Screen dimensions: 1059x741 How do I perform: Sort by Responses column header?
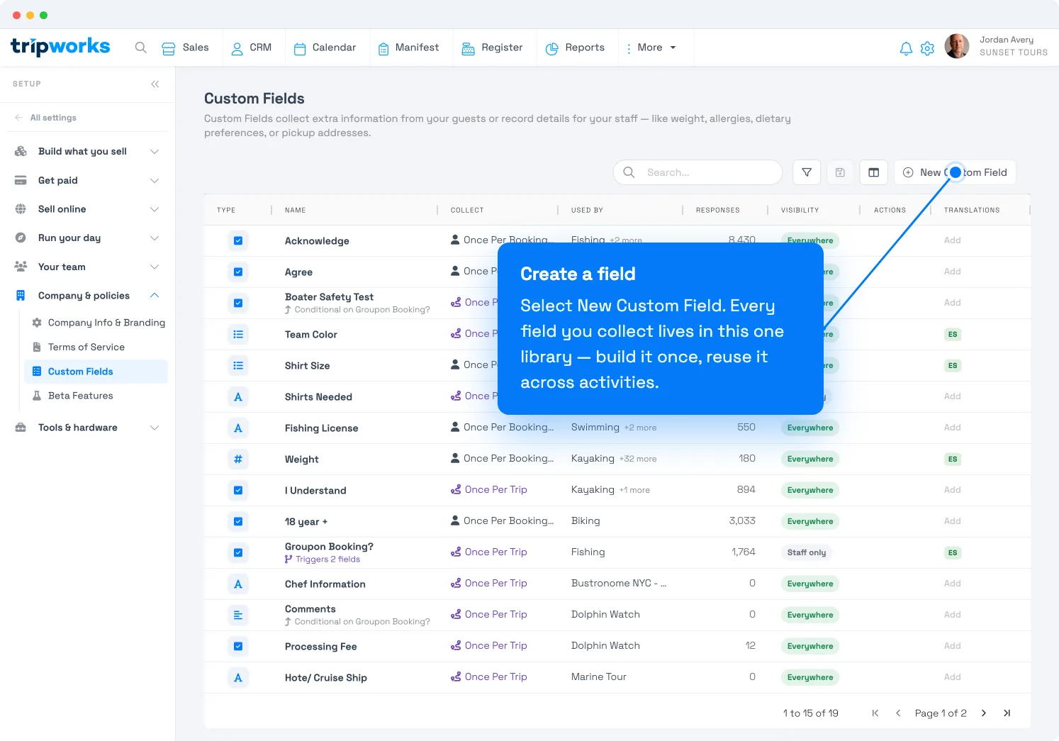[717, 210]
